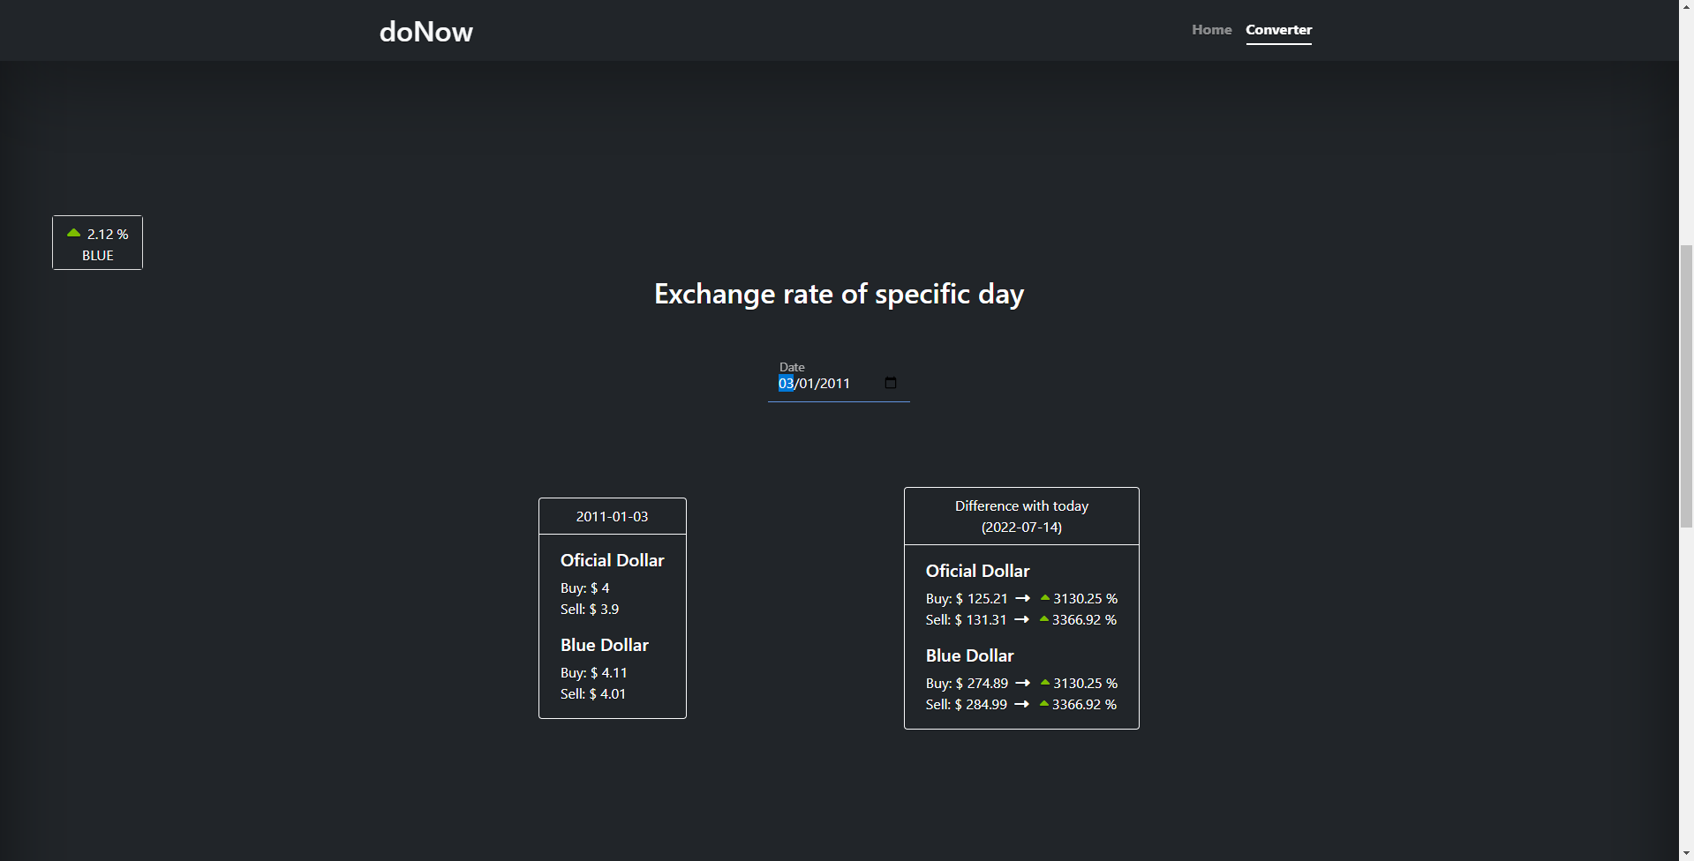The height and width of the screenshot is (861, 1694).
Task: Select the BLUE 2.12 % indicator card
Action: [x=97, y=243]
